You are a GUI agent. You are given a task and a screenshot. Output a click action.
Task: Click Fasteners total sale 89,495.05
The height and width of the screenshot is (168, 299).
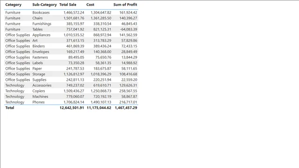(x=76, y=57)
